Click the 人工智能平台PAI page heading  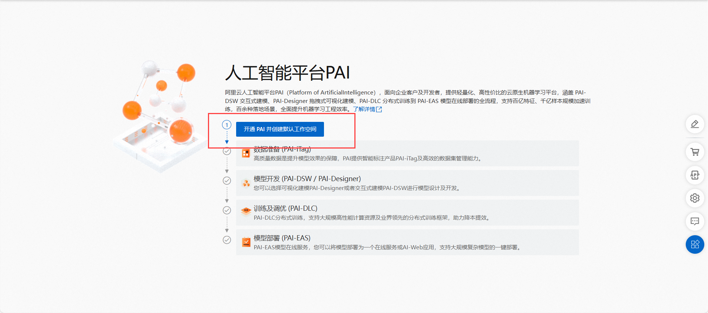(x=288, y=73)
